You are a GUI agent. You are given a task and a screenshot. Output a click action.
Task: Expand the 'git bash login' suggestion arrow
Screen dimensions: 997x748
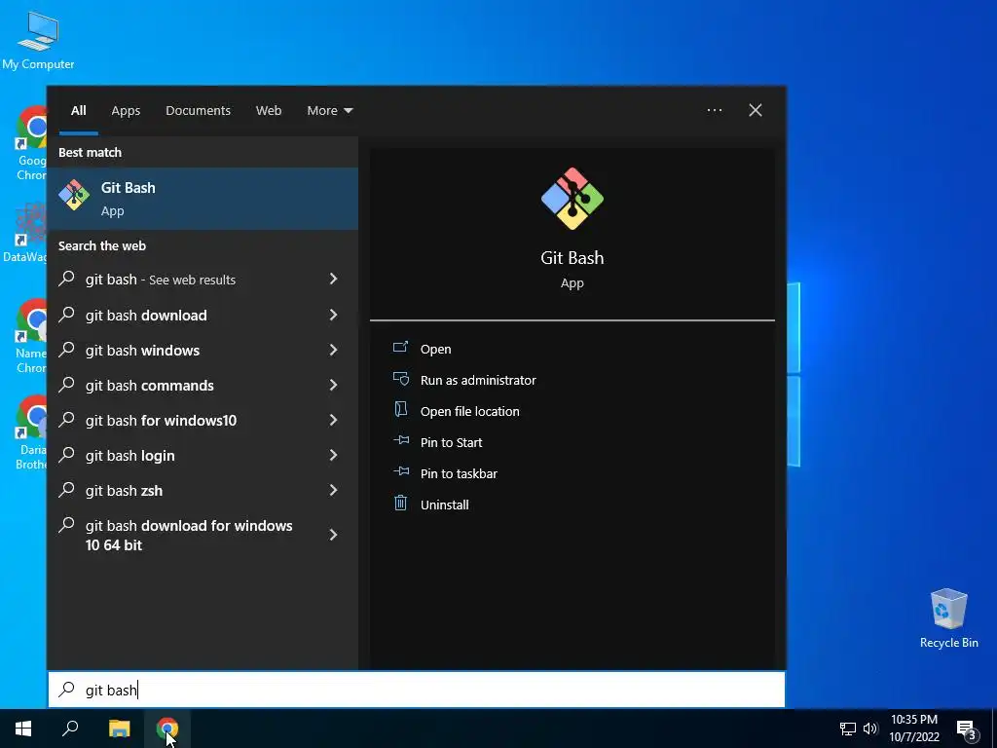point(333,454)
